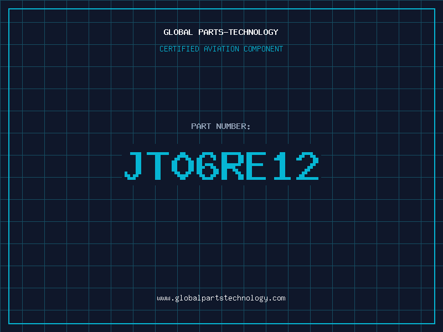Viewport: 443px width, 332px height.
Task: Click the GLOBAL PARTS-TECHNOLOGY heading
Action: [221, 32]
